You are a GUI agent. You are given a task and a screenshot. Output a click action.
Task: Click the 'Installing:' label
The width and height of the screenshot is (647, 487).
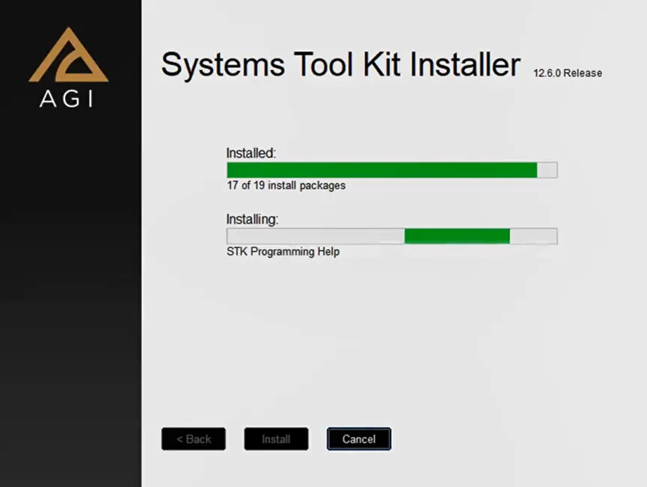point(252,219)
